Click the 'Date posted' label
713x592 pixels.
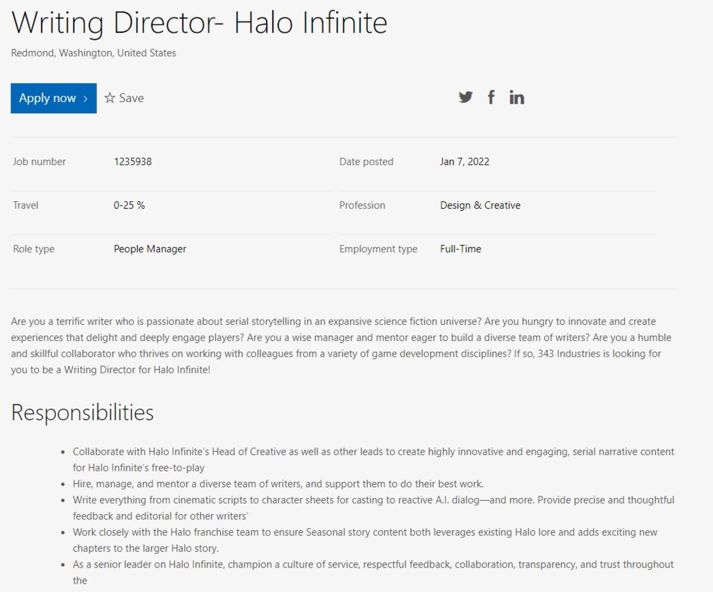[x=366, y=162]
